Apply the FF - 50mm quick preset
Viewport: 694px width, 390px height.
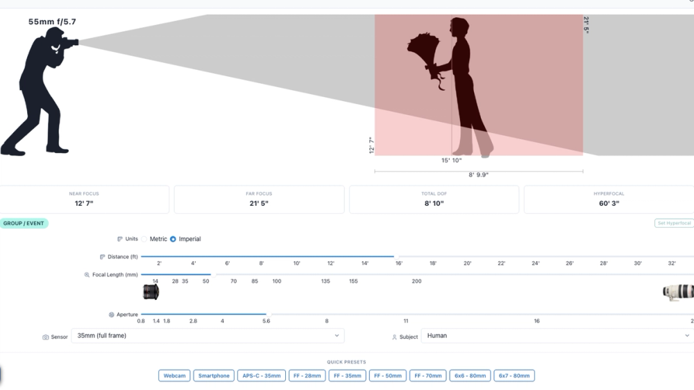[388, 376]
